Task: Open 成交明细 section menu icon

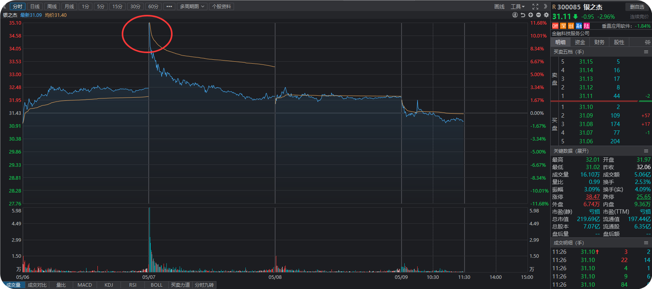Action: coord(646,243)
